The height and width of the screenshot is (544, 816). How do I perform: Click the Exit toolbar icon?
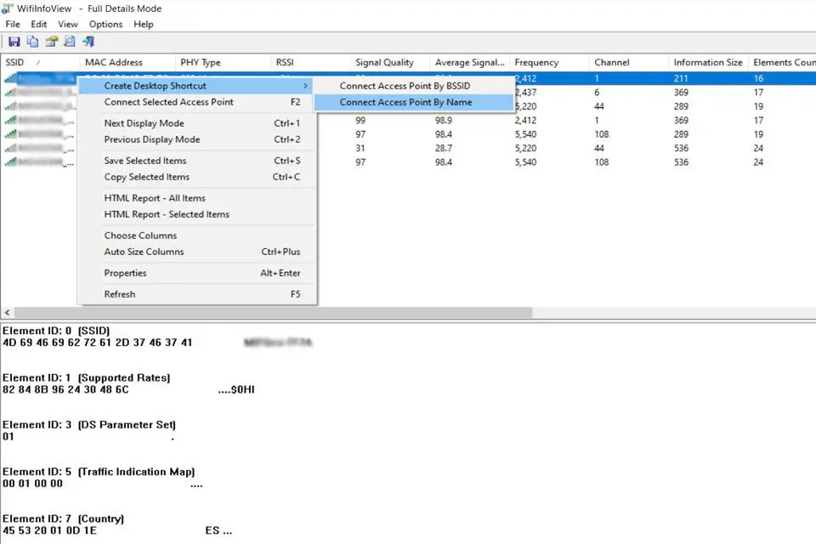click(x=88, y=42)
